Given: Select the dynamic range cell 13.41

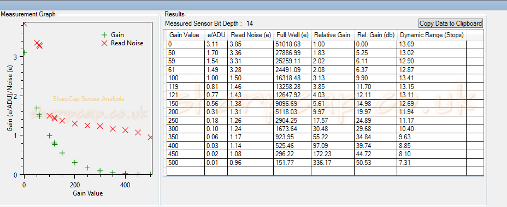Looking at the screenshot, I should pyautogui.click(x=432, y=78).
